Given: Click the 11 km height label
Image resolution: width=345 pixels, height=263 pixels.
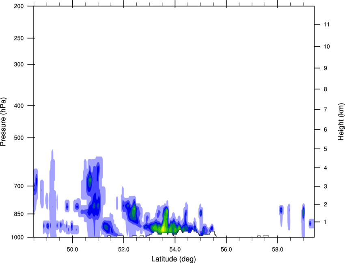Looking at the screenshot, I should [326, 24].
